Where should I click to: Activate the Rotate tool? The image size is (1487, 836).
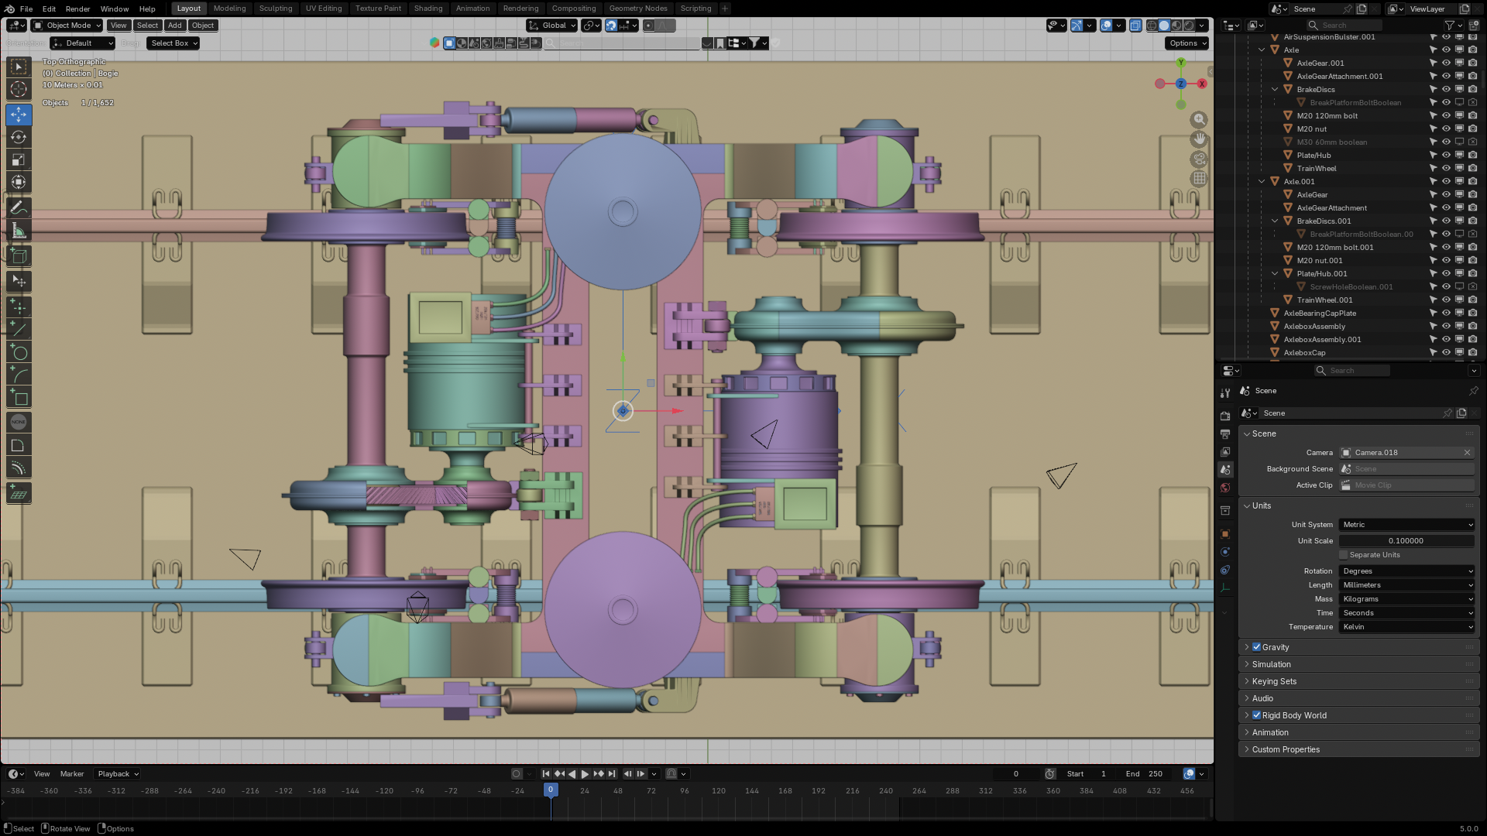pos(19,137)
